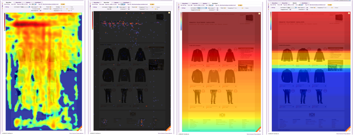The width and height of the screenshot is (353, 135).
Task: Toggle Engagement time in the Attention panel
Action: [x=289, y=10]
